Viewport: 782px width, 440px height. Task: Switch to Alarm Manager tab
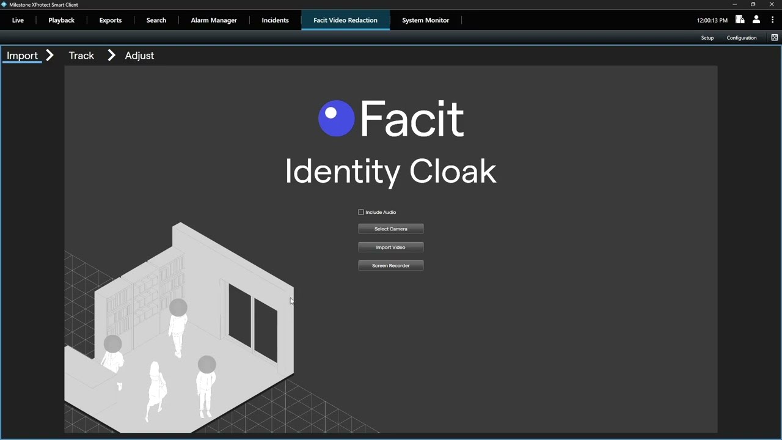tap(214, 20)
